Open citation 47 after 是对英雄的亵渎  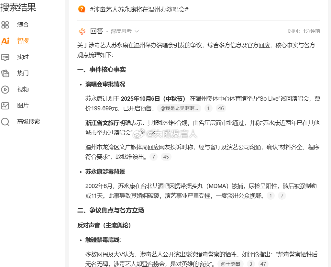tap(263, 264)
